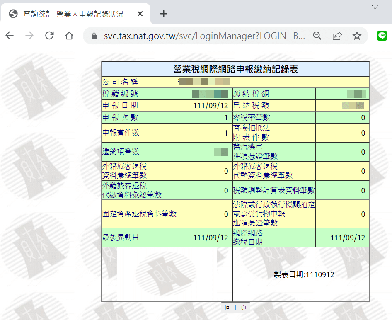Click the globe favicon on the tab

13,14
